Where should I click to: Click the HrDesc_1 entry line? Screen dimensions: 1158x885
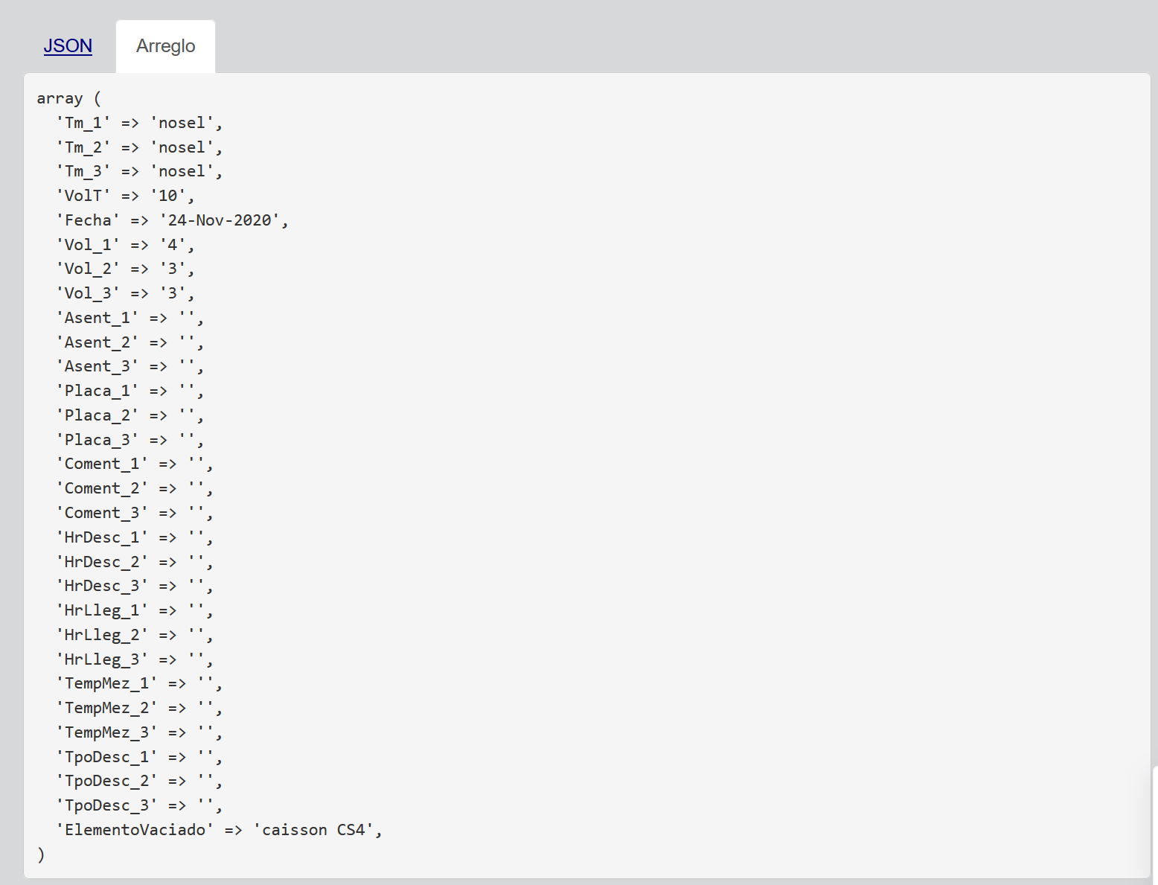(135, 537)
